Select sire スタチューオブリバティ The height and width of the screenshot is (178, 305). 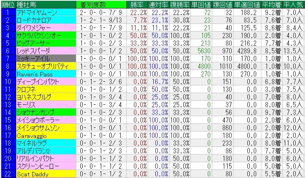click(x=46, y=66)
